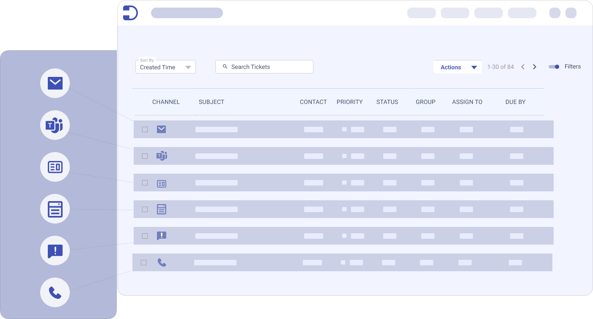
Task: Click the Teams icon in ticket row
Action: coord(162,156)
